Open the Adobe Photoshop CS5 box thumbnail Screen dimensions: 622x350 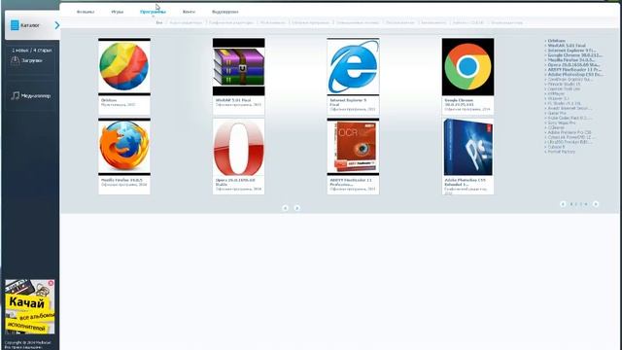(468, 147)
